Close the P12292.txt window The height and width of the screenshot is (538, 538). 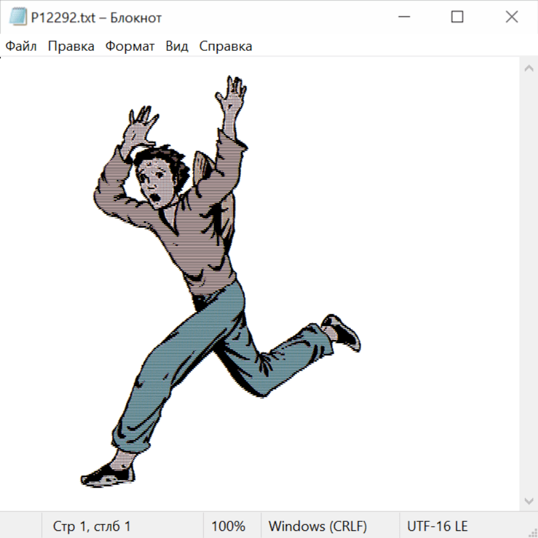tap(512, 17)
